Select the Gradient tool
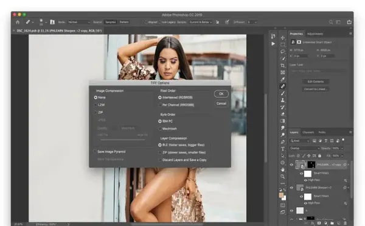 tap(283, 121)
